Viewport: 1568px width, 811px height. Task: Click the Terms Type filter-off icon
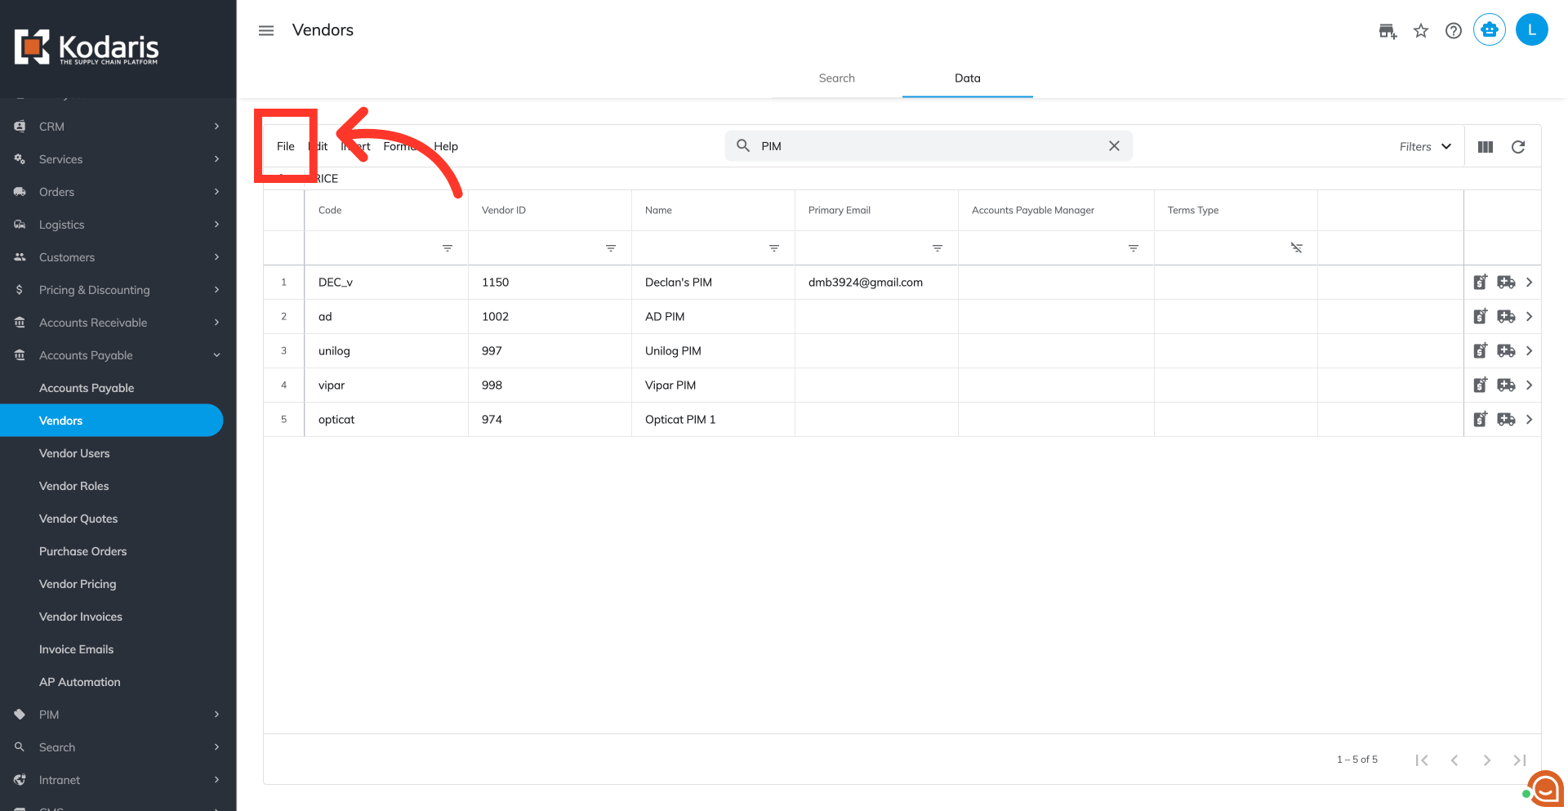[1297, 248]
